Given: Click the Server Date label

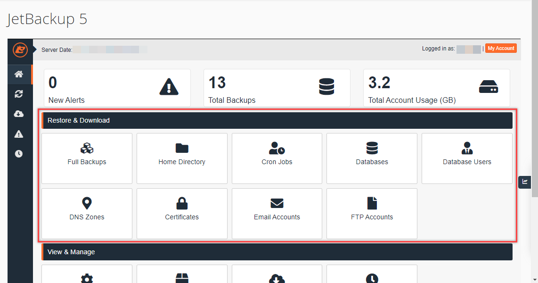Looking at the screenshot, I should click(57, 50).
